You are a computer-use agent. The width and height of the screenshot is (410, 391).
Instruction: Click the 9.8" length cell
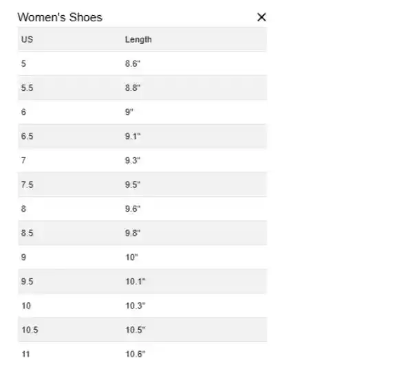coord(133,233)
